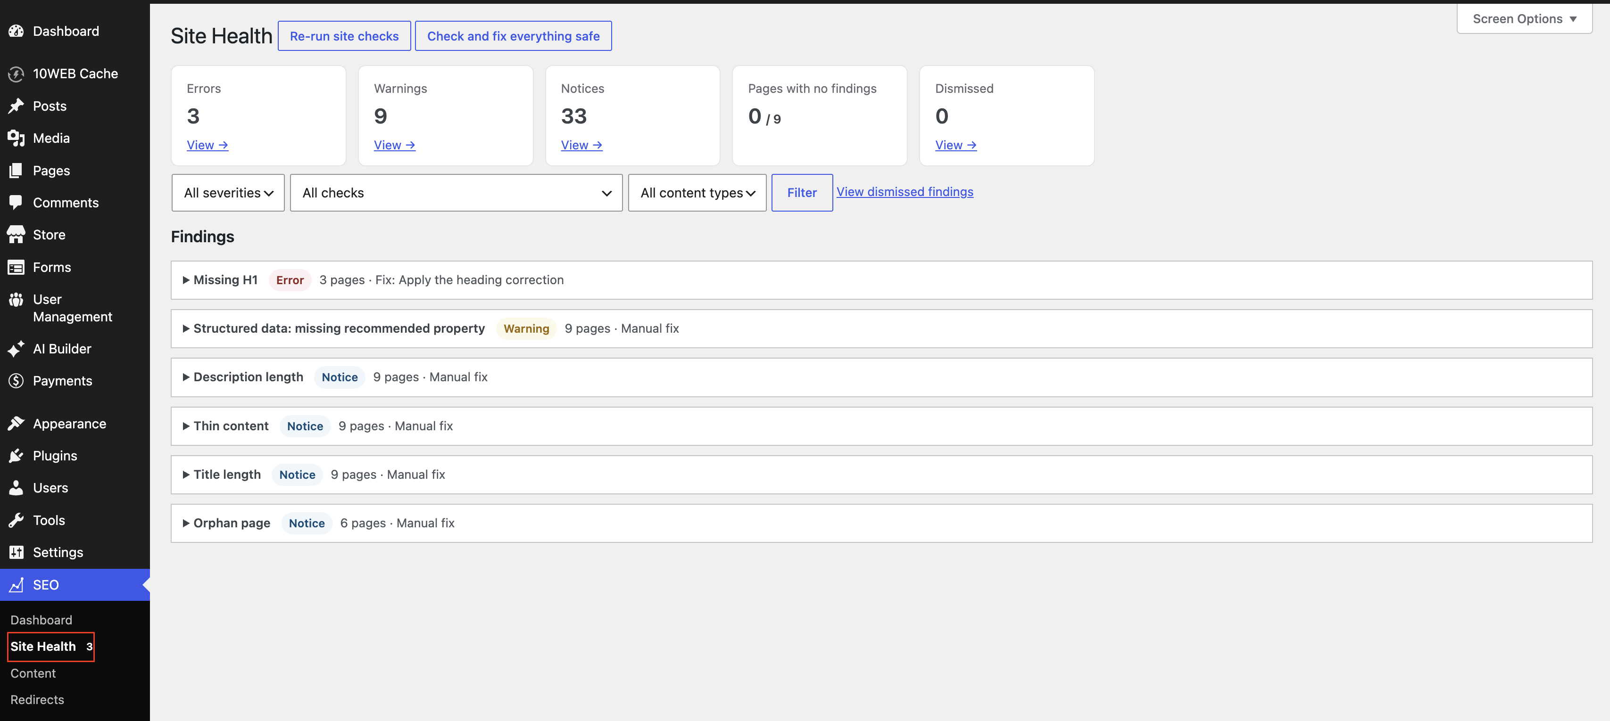Viewport: 1610px width, 721px height.
Task: Click the Settings sliders icon
Action: point(16,552)
